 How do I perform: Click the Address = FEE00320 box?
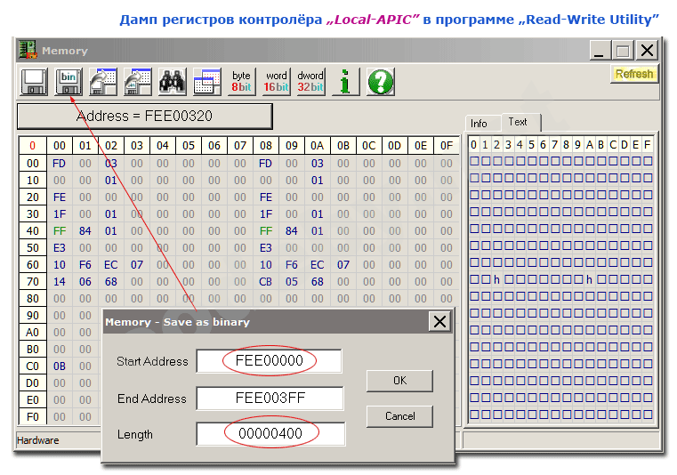tap(145, 116)
